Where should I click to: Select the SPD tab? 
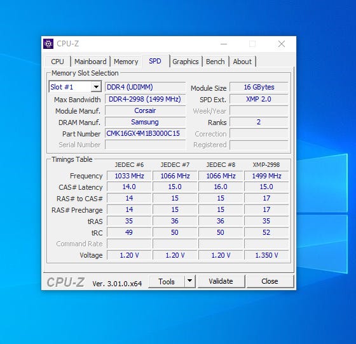[155, 61]
